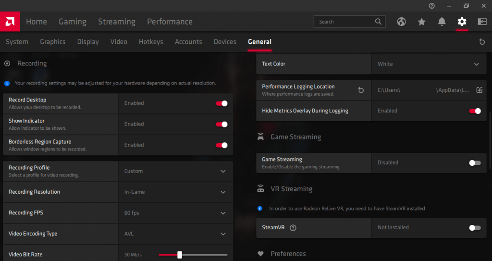Expand the Recording Profile dropdown
Screen dimensions: 492x261
(x=176, y=171)
